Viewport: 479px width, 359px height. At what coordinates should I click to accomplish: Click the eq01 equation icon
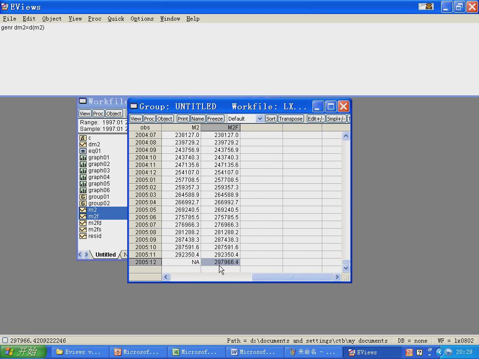(x=83, y=151)
